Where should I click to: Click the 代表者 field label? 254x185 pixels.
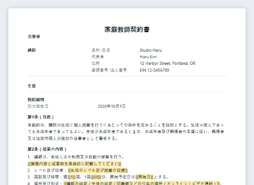(98, 57)
